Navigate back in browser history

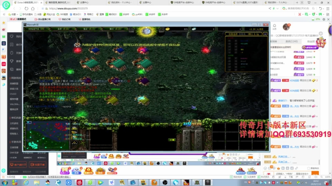[x=14, y=9]
